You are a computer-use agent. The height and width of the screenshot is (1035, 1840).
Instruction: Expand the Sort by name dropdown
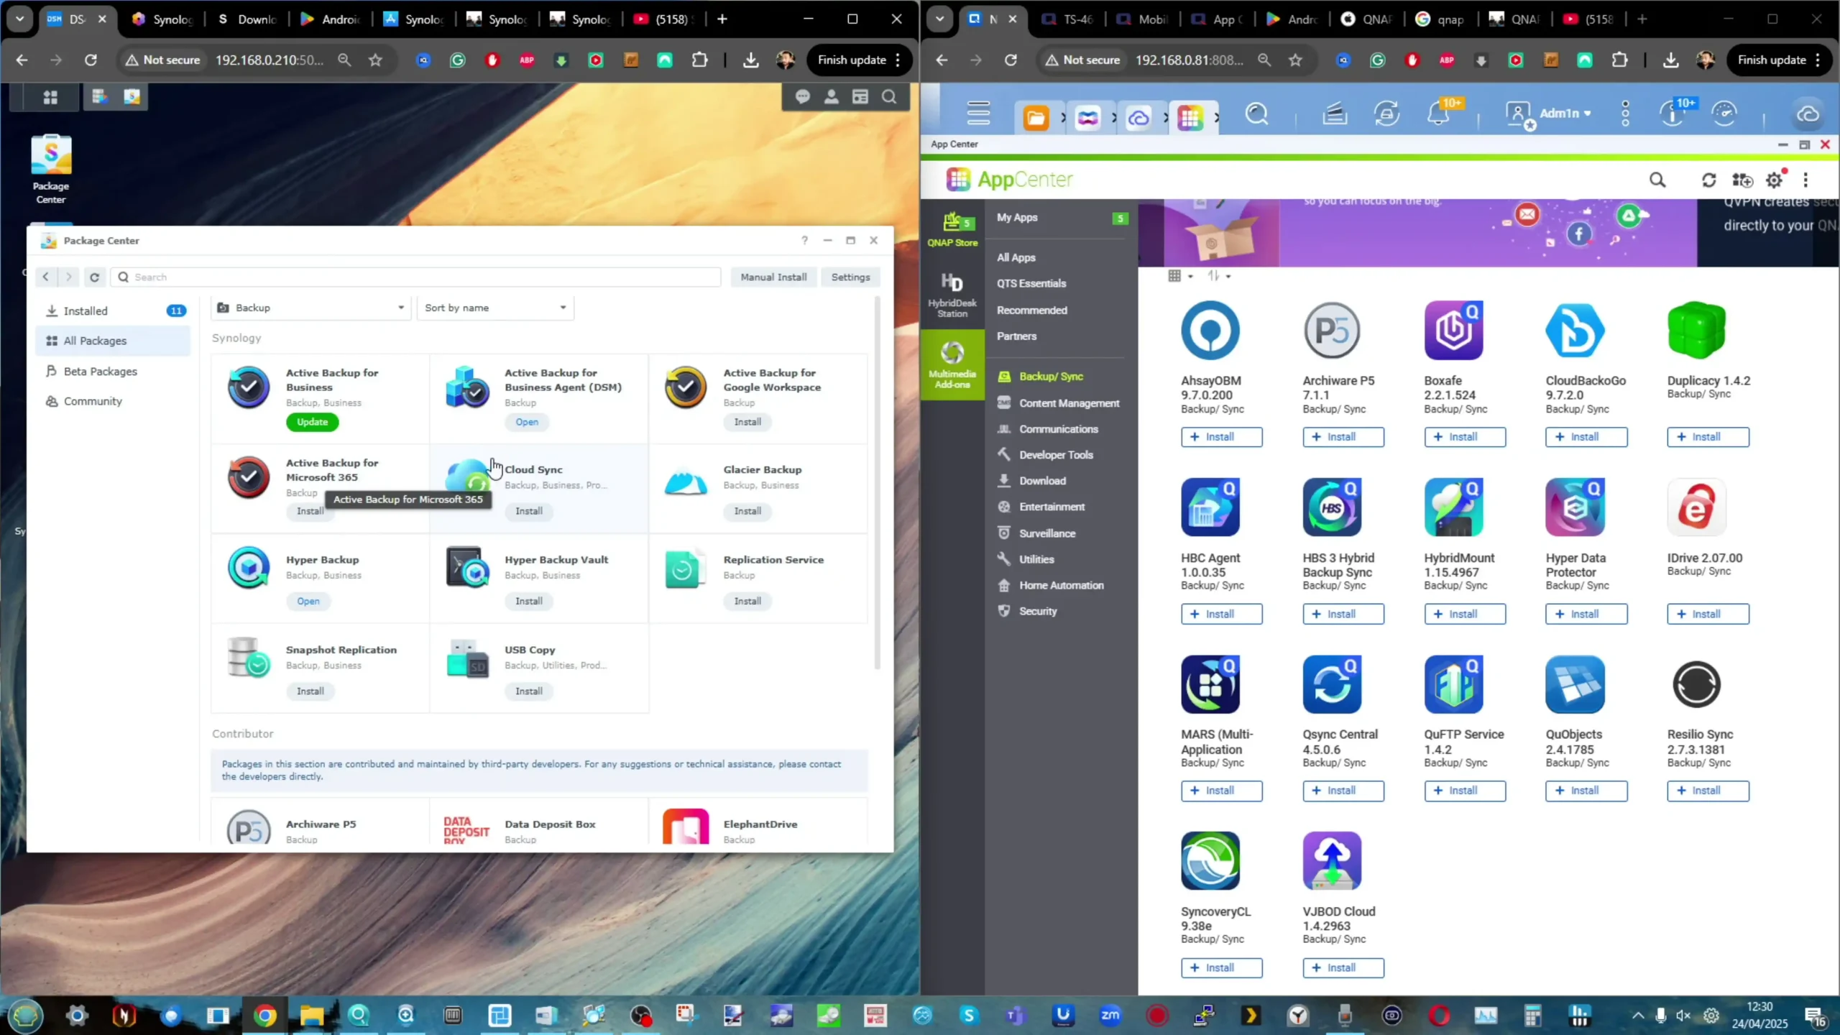click(x=495, y=308)
